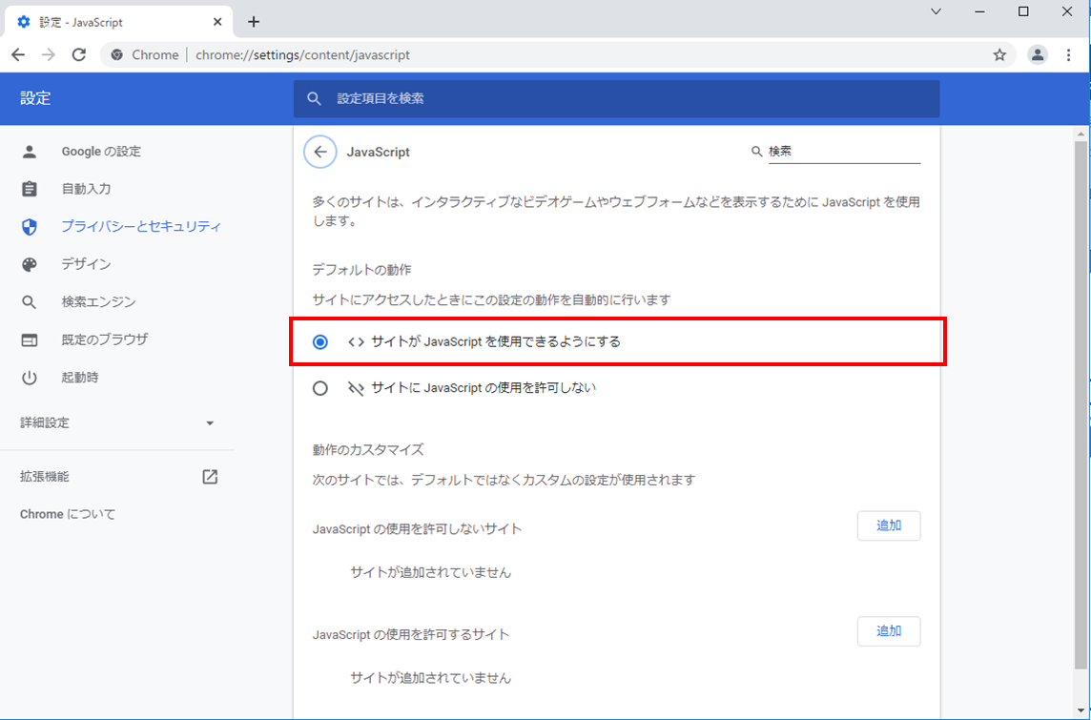Click the magnifier icon beside 検索 field
This screenshot has height=720, width=1091.
click(x=756, y=152)
